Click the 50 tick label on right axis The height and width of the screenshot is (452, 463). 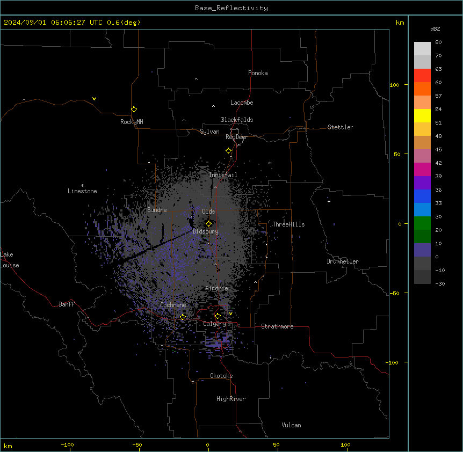click(x=397, y=154)
